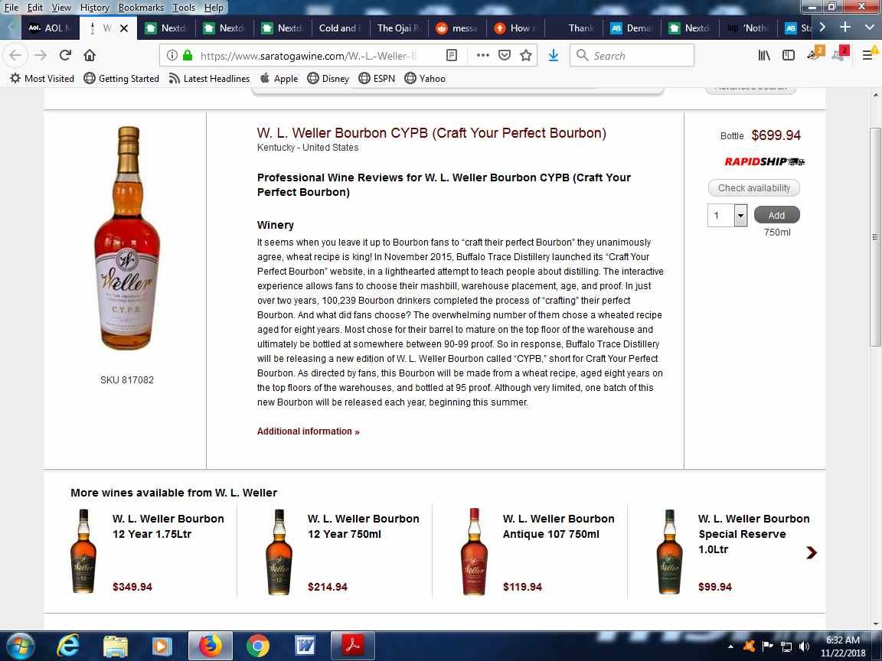Open the Bookmarks menu
The height and width of the screenshot is (661, 882).
coord(141,8)
